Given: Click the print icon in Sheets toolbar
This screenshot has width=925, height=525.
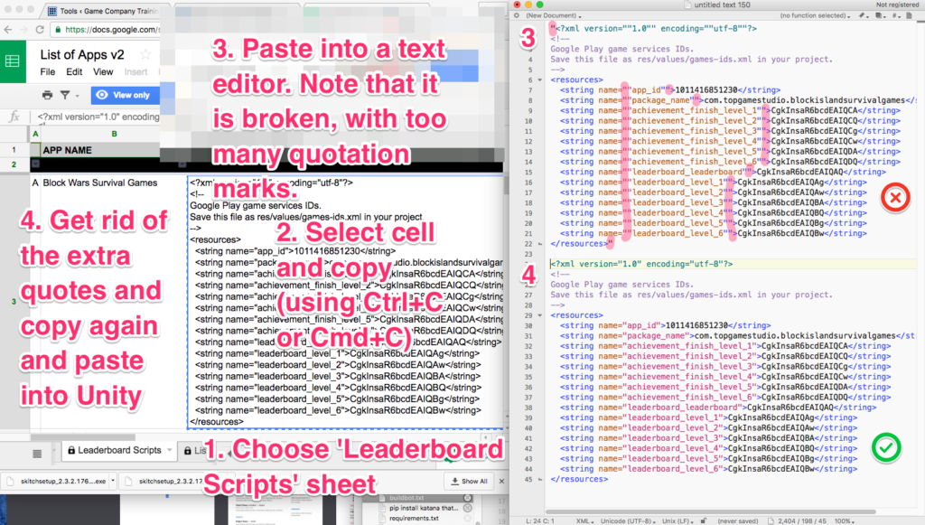Looking at the screenshot, I should pyautogui.click(x=47, y=94).
